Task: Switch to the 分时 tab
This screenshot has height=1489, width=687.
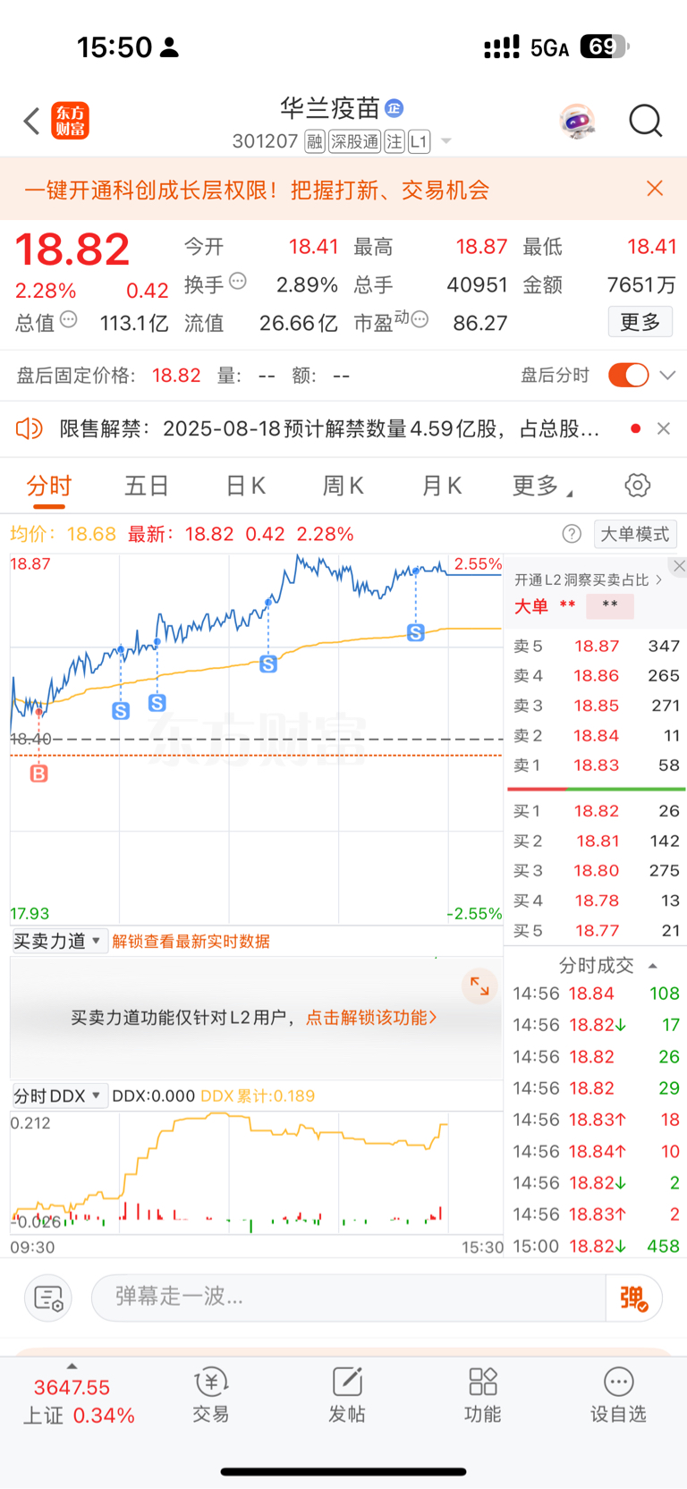Action: pyautogui.click(x=49, y=486)
